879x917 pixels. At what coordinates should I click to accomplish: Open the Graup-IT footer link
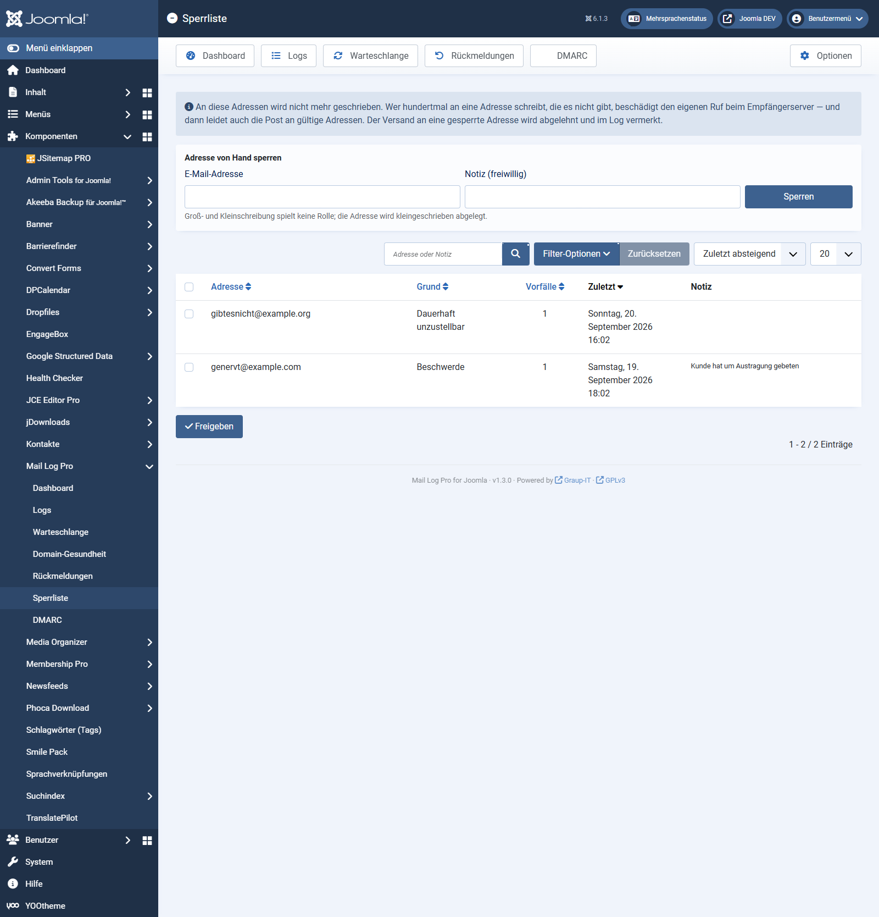tap(573, 480)
